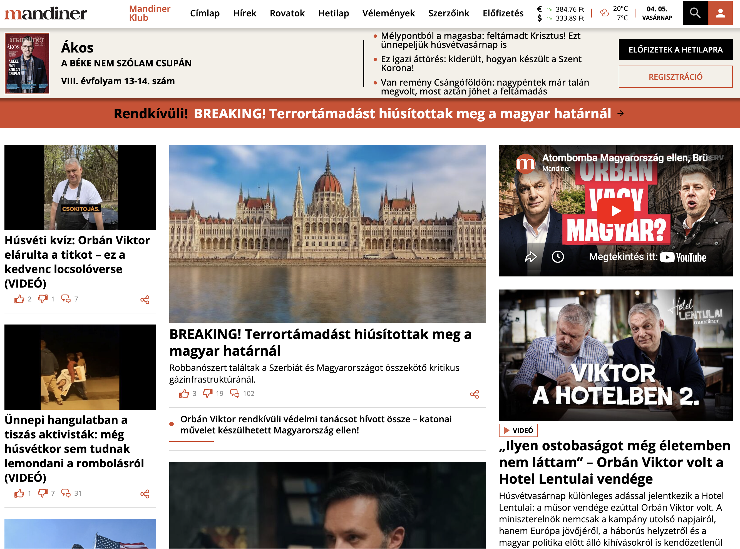The height and width of the screenshot is (549, 740).
Task: Open the Rovatok section
Action: tap(287, 14)
